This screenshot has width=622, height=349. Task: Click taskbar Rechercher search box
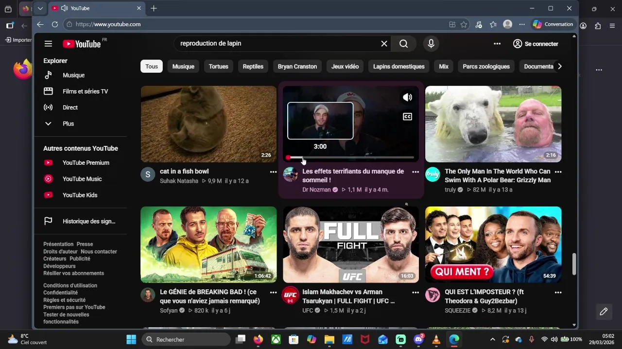coord(186,339)
